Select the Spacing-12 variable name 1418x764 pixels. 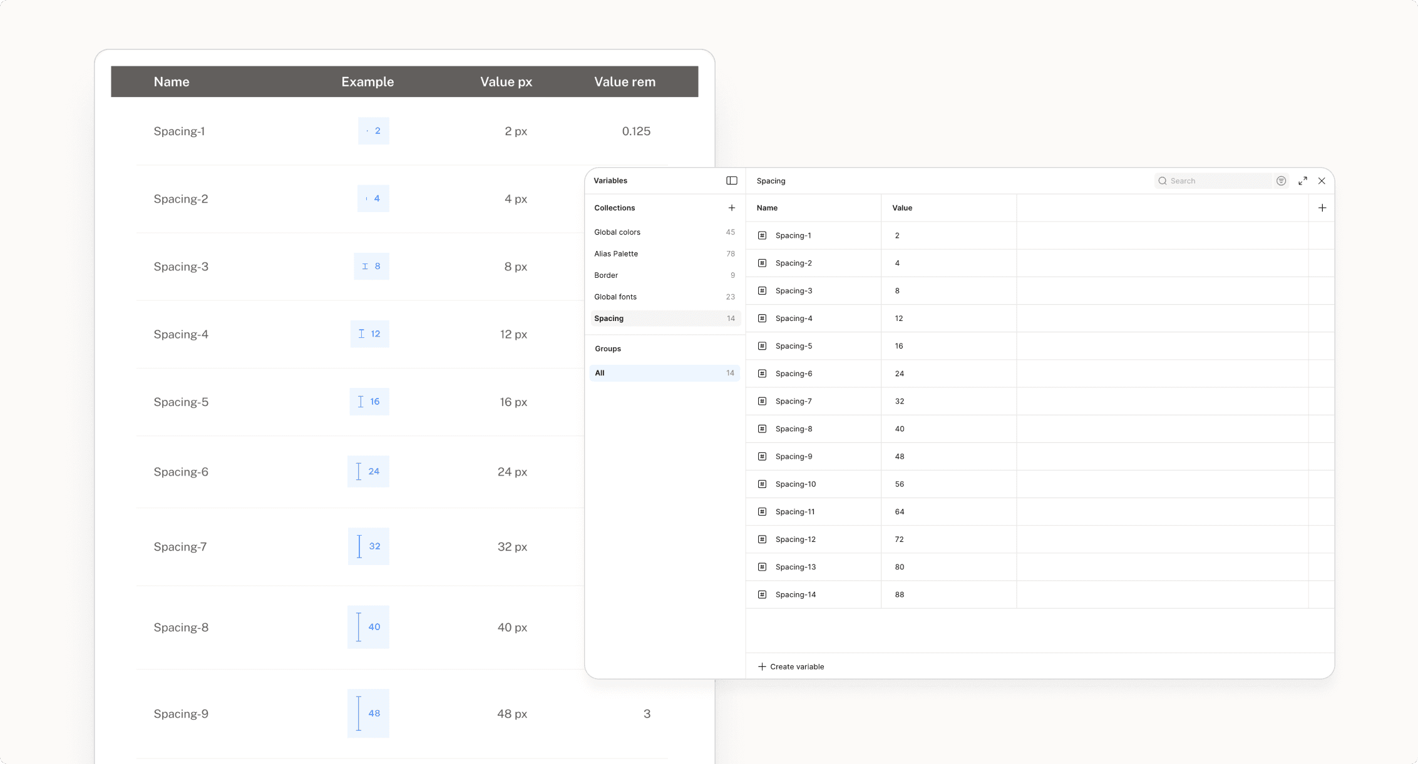795,539
